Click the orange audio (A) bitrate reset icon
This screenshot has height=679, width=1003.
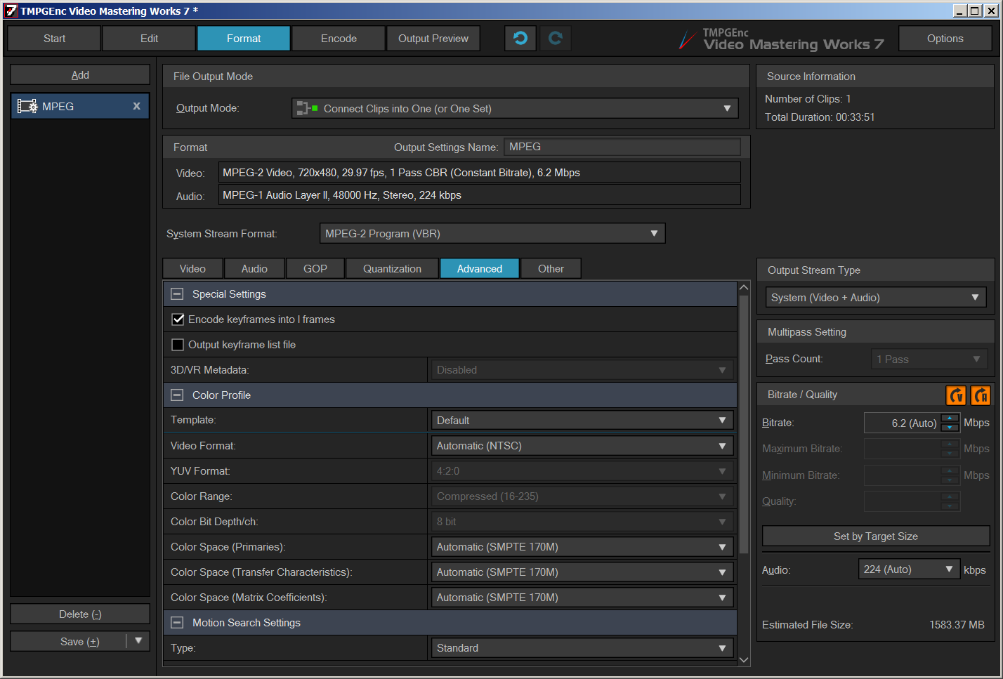pos(981,395)
